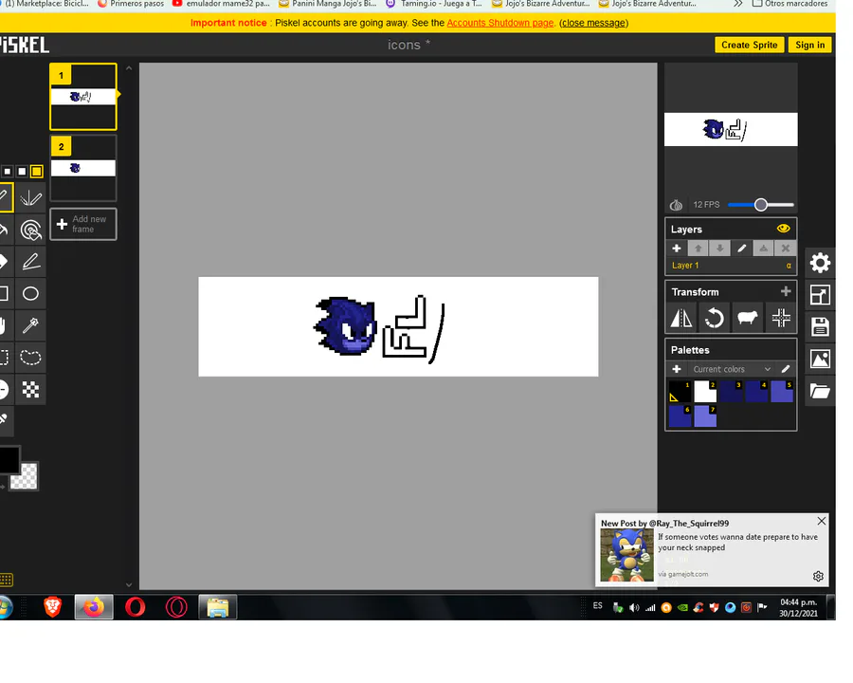Toggle layer preview with the eye icon
This screenshot has height=683, width=853.
tap(784, 229)
